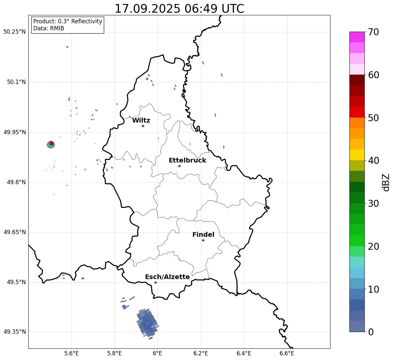
Task: Pick the bright red 50 dBZ colorbar segment
Action: pos(357,112)
